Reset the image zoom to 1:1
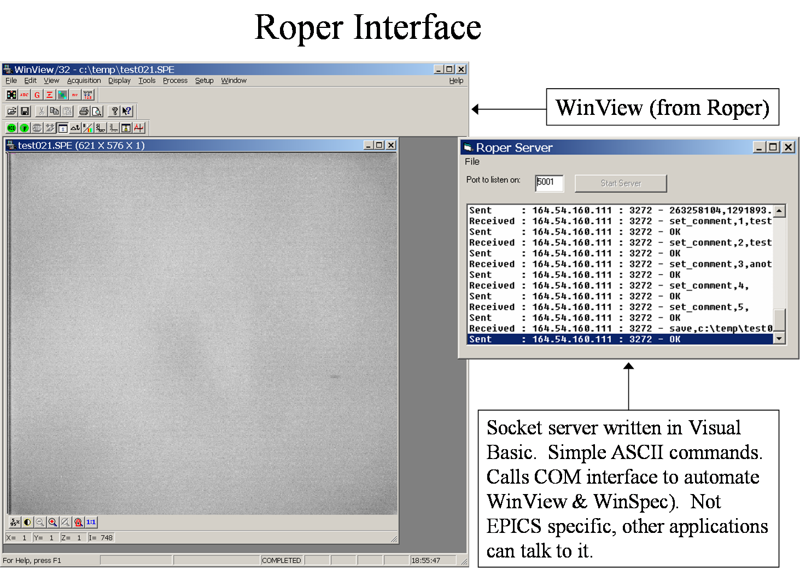 pyautogui.click(x=91, y=522)
